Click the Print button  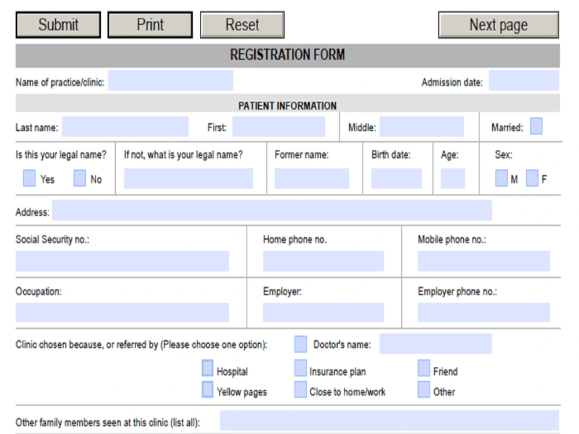tap(150, 24)
